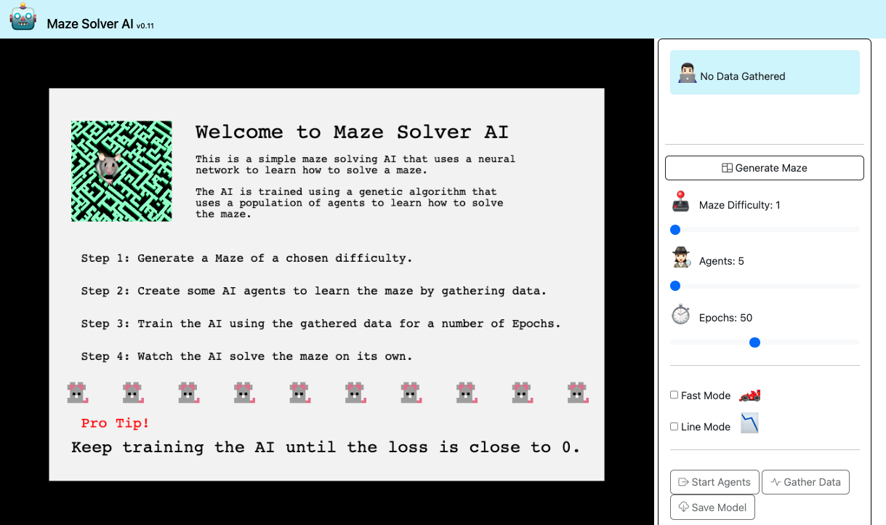Click the robot logo in the header
This screenshot has width=886, height=525.
click(22, 17)
